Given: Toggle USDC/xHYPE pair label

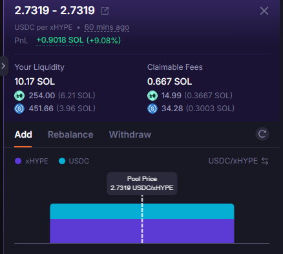Looking at the screenshot, I should coord(233,161).
